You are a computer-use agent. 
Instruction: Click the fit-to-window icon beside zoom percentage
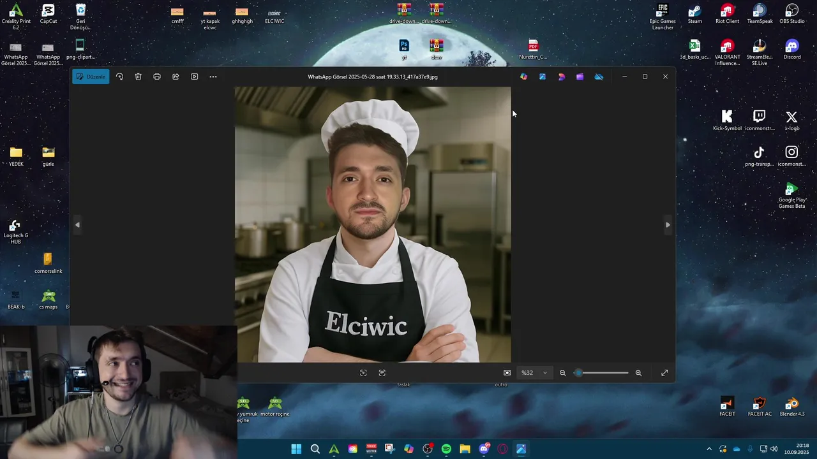[507, 373]
